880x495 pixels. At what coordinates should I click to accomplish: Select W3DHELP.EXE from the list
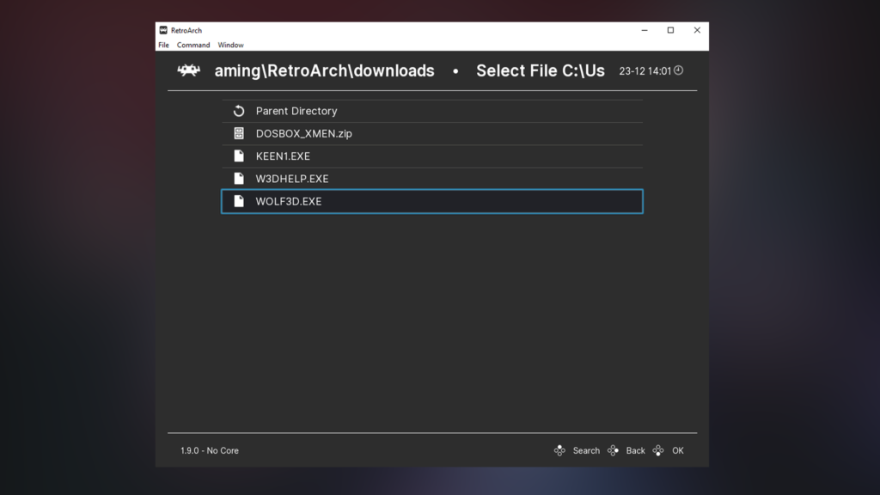432,179
